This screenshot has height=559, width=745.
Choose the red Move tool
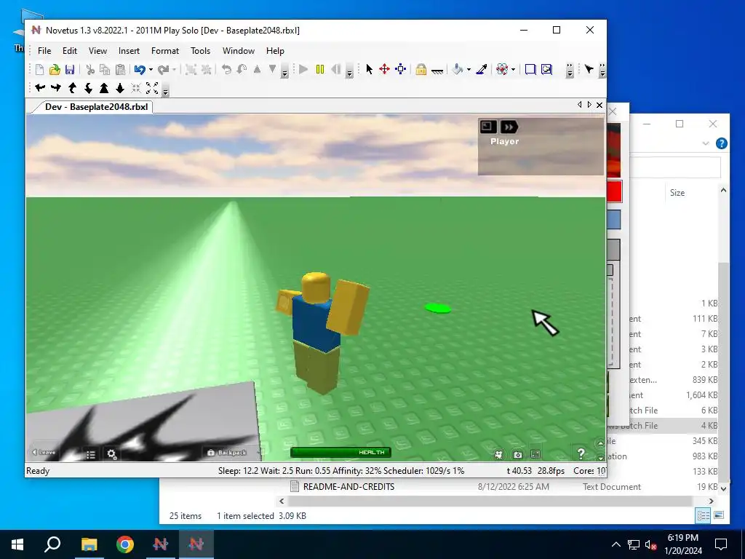(384, 69)
